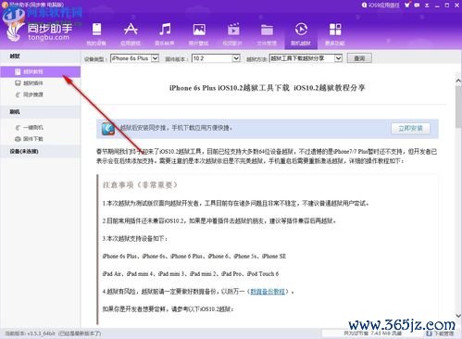The image size is (462, 339).
Task: Select the jailbreak plugins sidebar item
Action: [x=33, y=83]
